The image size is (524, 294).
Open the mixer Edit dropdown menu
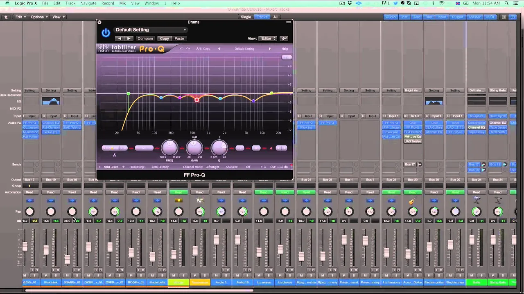pyautogui.click(x=20, y=17)
